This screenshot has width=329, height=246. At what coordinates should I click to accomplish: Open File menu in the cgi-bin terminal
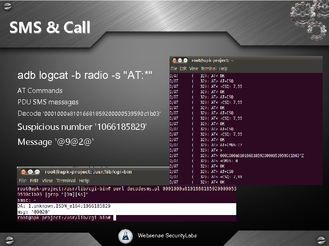pyautogui.click(x=22, y=180)
